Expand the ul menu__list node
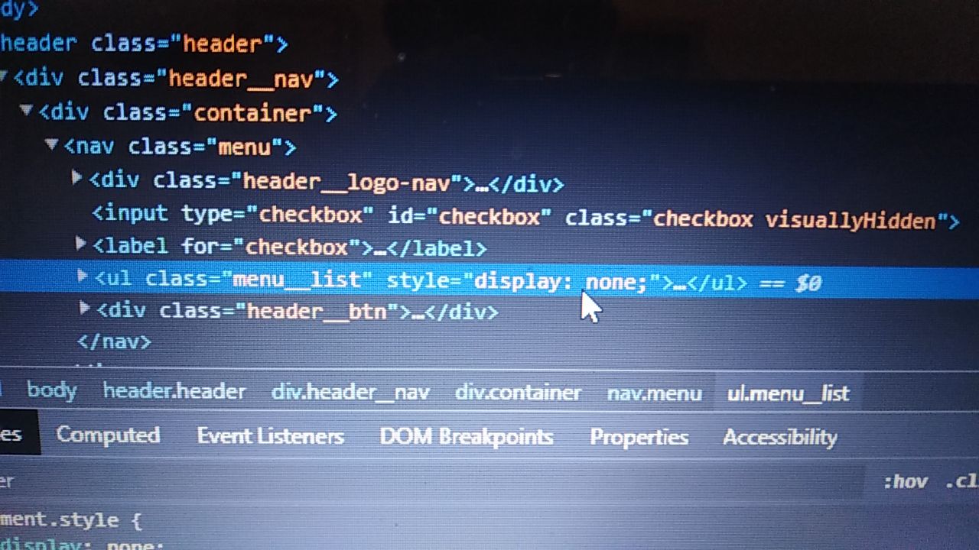Image resolution: width=979 pixels, height=550 pixels. pyautogui.click(x=83, y=276)
